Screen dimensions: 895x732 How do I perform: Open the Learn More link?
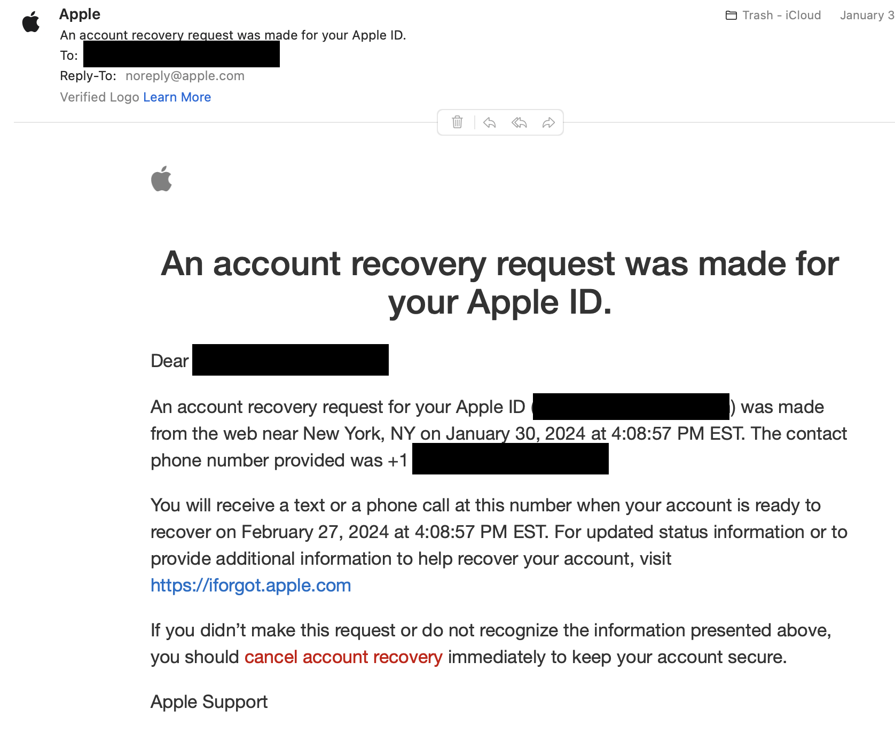click(x=177, y=97)
